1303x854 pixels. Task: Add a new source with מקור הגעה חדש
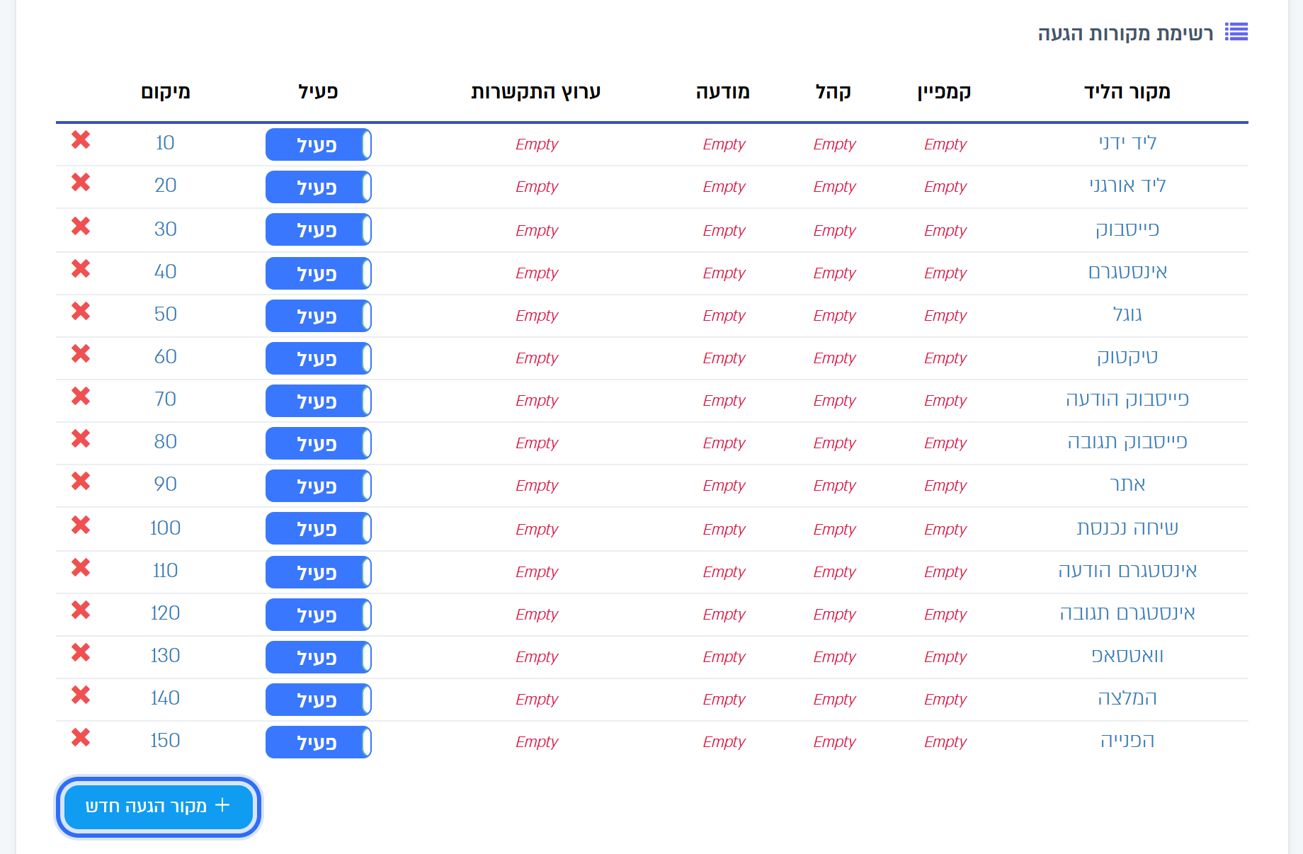[x=159, y=807]
